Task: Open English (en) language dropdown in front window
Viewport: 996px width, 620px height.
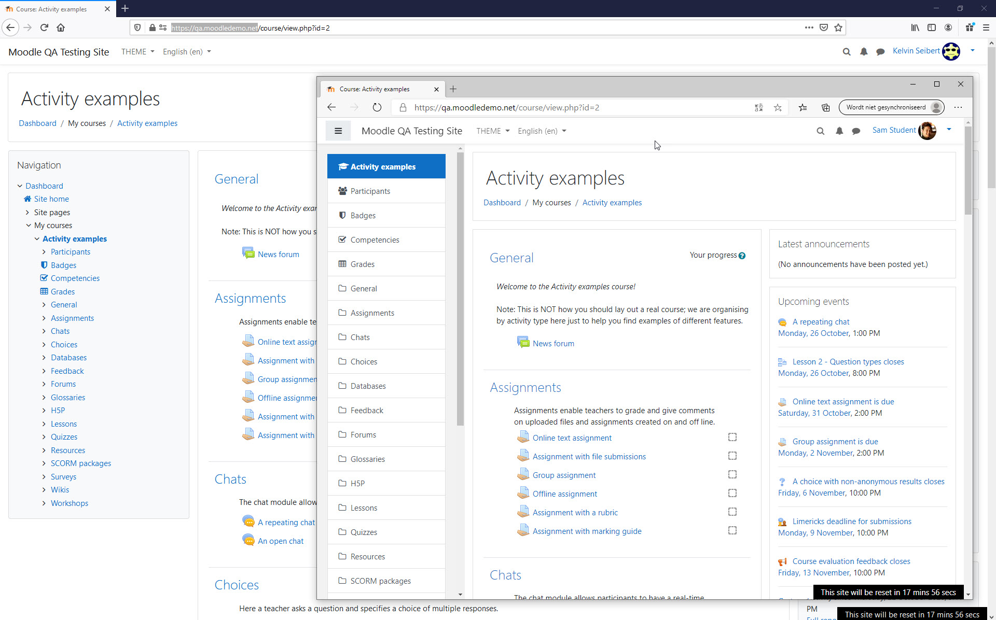Action: point(542,131)
